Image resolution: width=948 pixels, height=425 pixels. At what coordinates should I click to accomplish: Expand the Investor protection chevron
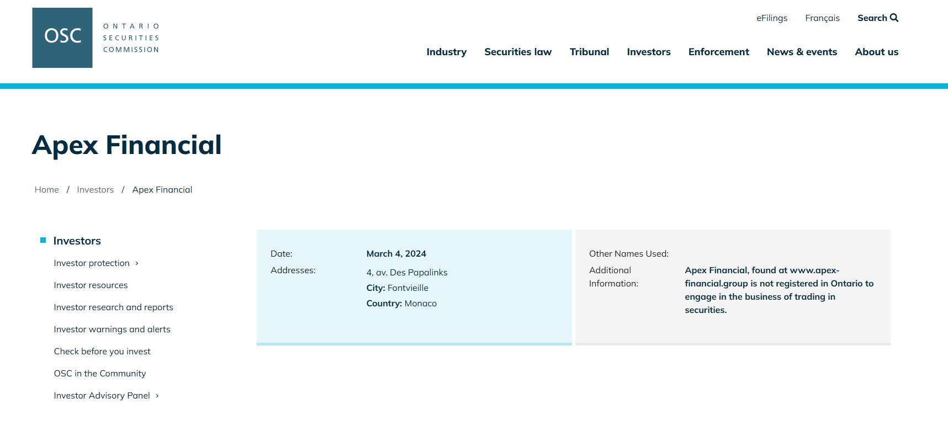click(x=137, y=263)
